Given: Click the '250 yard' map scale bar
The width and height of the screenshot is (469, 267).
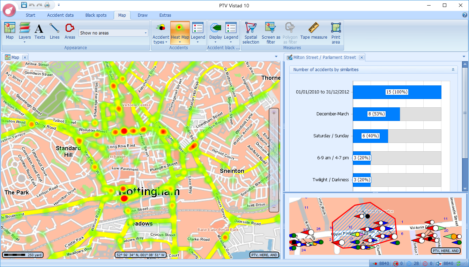Looking at the screenshot, I should pos(23,255).
